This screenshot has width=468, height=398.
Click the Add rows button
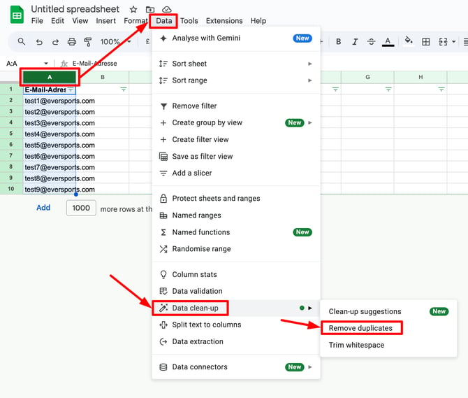pos(43,208)
